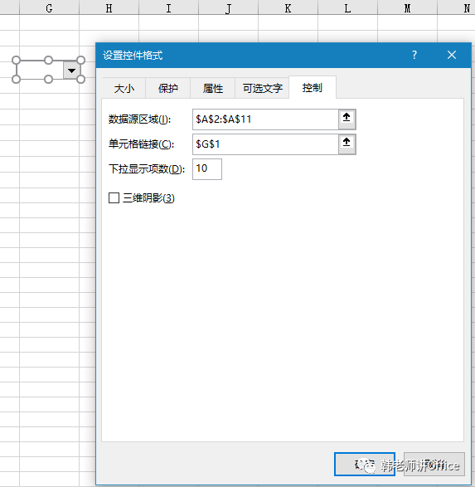Click the range selector icon for 数据源区域
475x487 pixels.
click(x=347, y=119)
